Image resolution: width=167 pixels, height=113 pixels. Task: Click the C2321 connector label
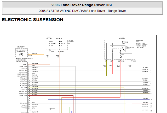[x=30, y=110]
